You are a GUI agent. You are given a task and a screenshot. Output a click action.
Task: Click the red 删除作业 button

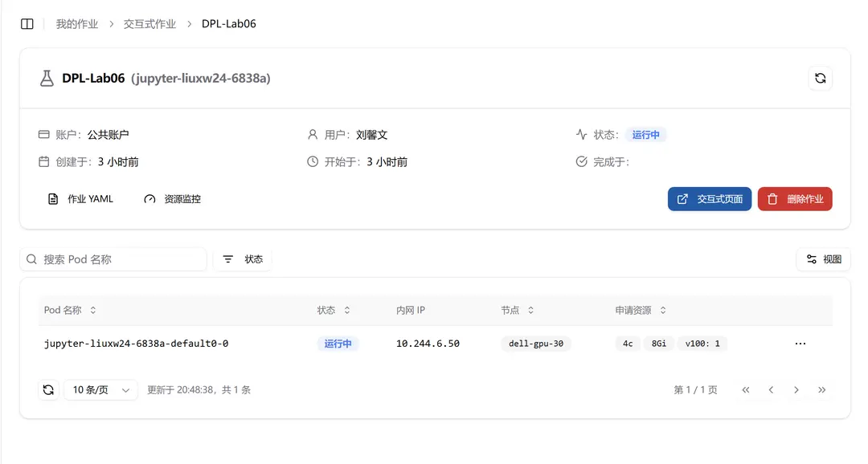pyautogui.click(x=795, y=199)
